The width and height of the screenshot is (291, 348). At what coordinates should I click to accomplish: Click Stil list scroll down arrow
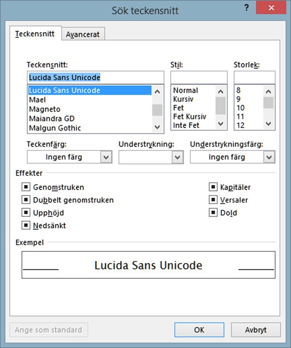tap(221, 124)
